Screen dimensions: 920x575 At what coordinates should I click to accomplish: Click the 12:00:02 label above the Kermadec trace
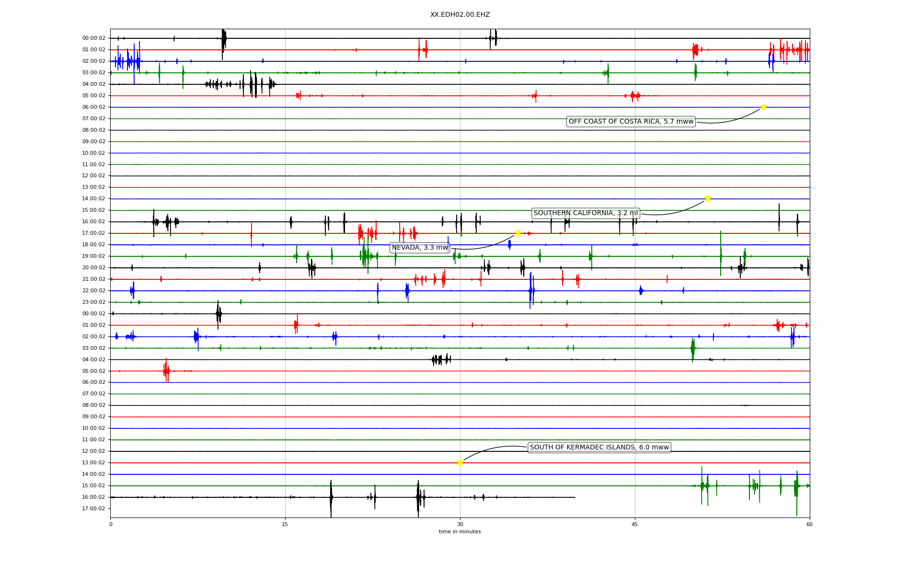coord(94,451)
